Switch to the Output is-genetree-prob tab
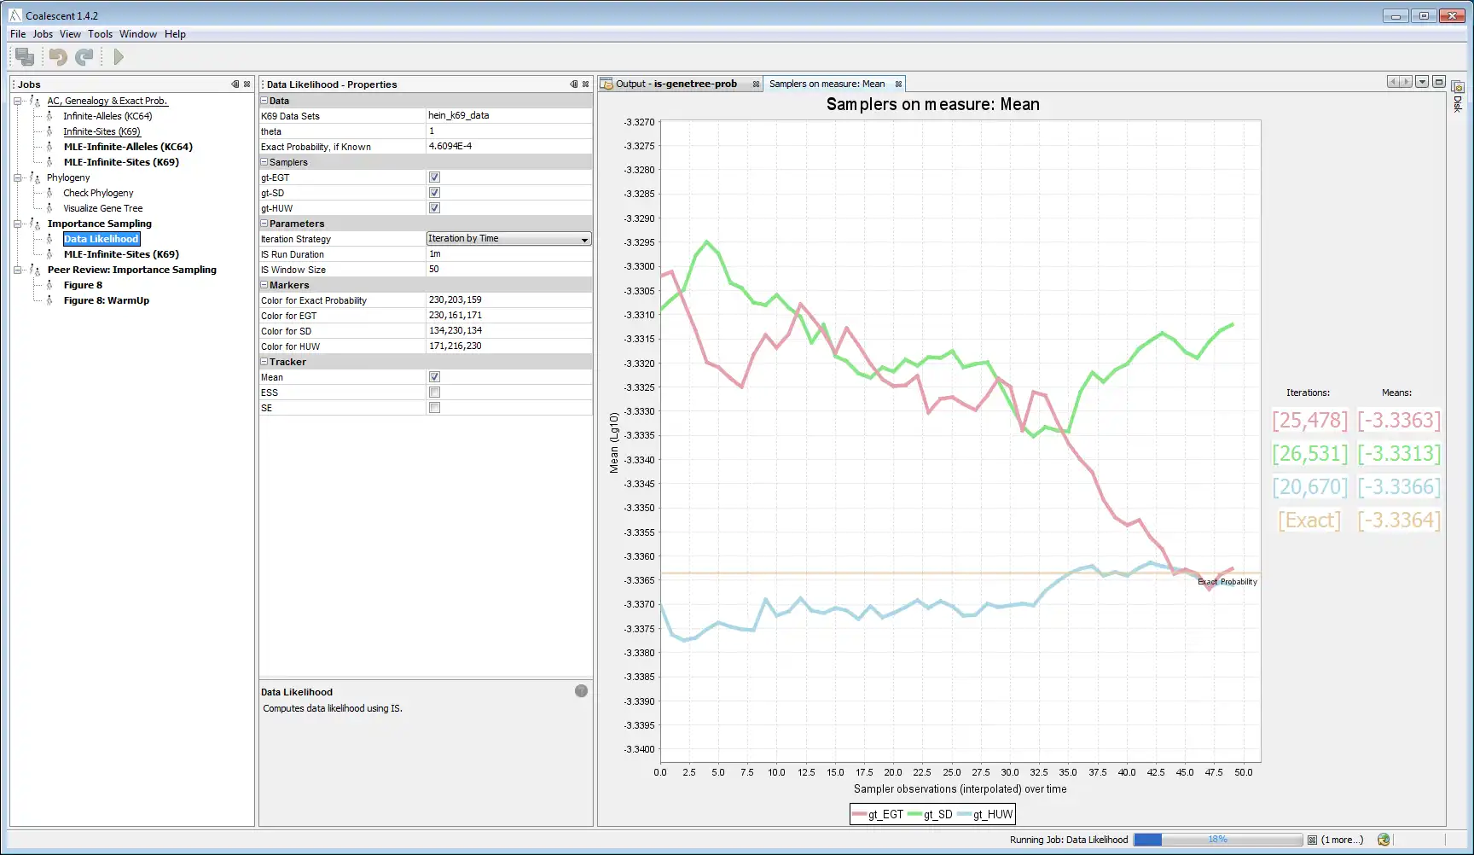This screenshot has width=1474, height=855. [x=676, y=84]
